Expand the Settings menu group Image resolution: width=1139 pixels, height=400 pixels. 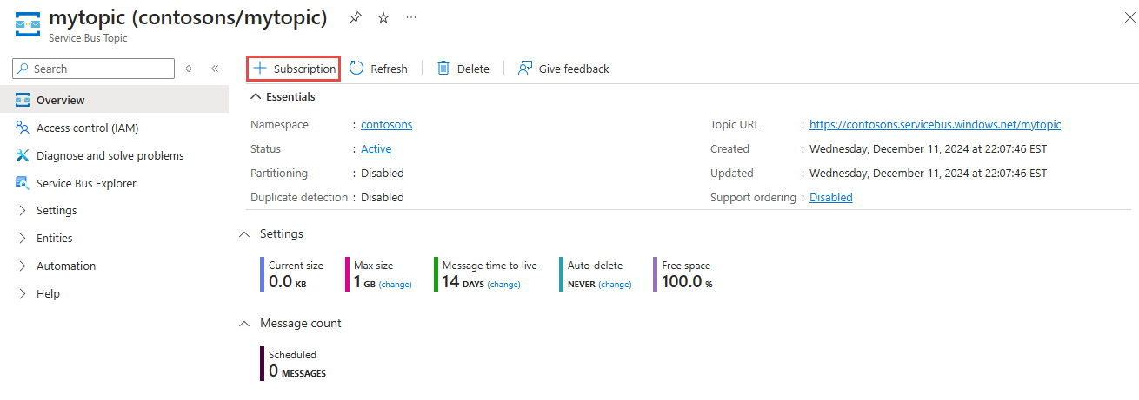point(57,211)
